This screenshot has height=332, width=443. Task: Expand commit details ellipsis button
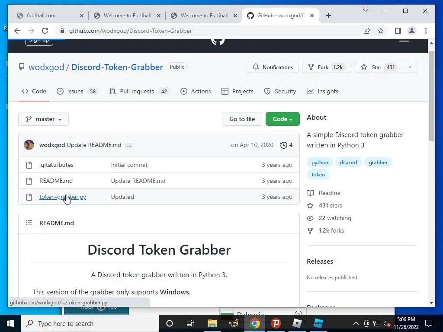tap(129, 146)
